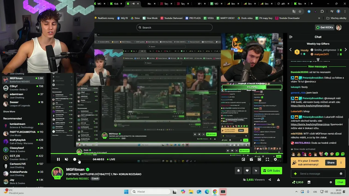Toggle theater mode in the player
The height and width of the screenshot is (196, 349).
click(x=259, y=159)
